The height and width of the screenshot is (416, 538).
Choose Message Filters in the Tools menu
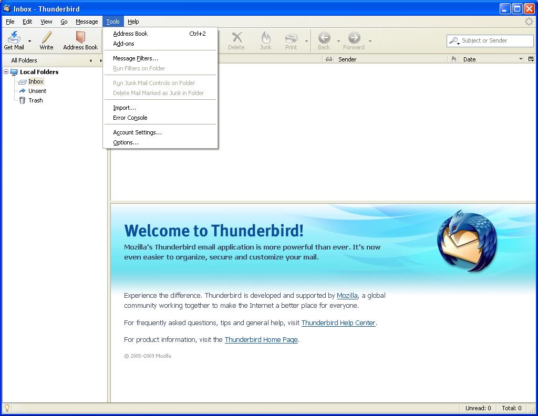[136, 58]
